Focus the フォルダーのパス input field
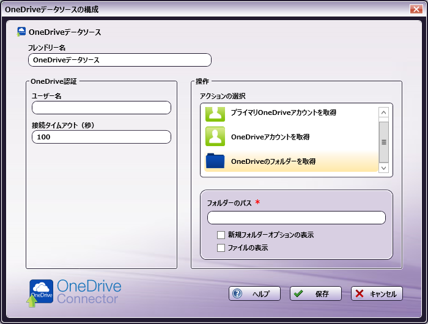 [x=296, y=218]
